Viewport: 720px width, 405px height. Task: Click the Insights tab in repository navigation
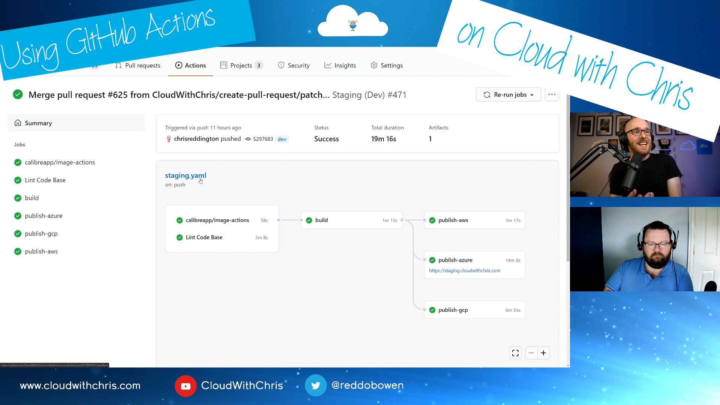(x=345, y=65)
